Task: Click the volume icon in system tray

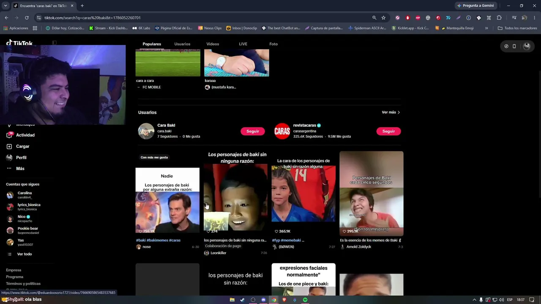Action: (x=501, y=300)
